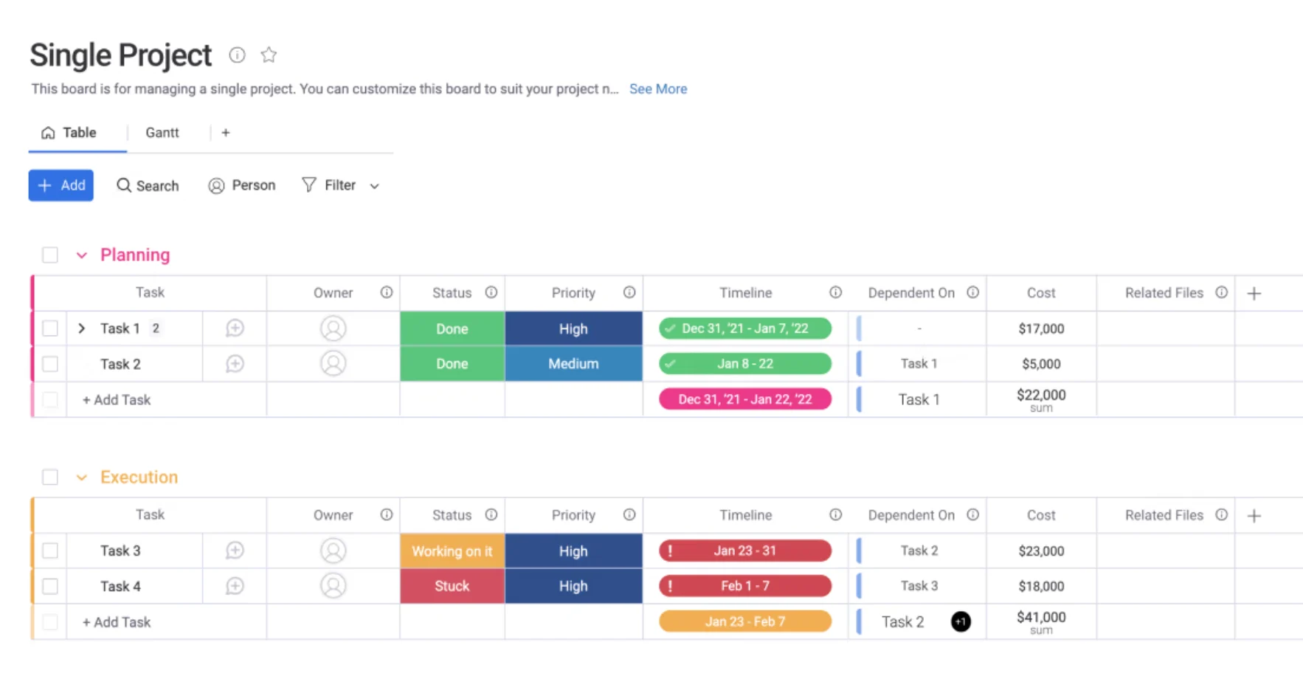This screenshot has height=679, width=1303.
Task: Open the Jan 23 - 31 timeline bar
Action: pos(745,551)
